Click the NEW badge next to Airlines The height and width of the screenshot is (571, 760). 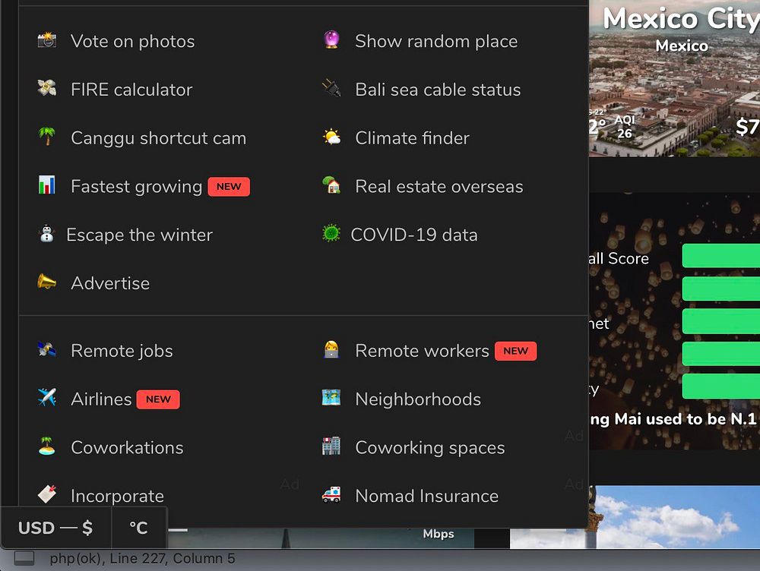coord(158,399)
